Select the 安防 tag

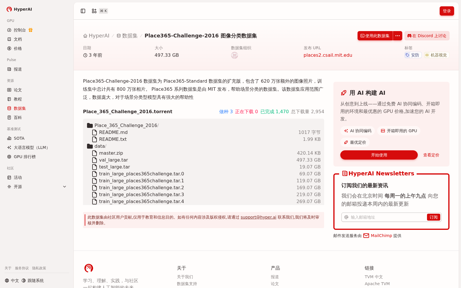pos(413,55)
